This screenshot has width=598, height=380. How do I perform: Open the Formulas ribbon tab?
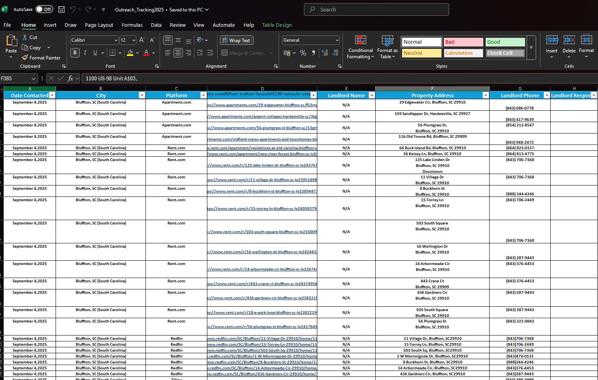point(132,25)
